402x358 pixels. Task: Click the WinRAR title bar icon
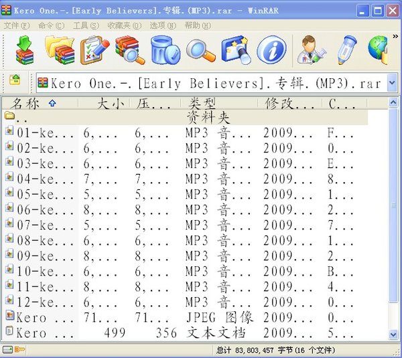[6, 10]
